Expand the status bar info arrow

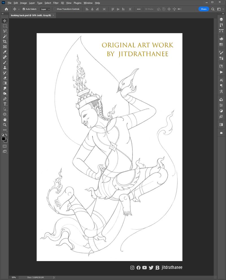click(54, 277)
